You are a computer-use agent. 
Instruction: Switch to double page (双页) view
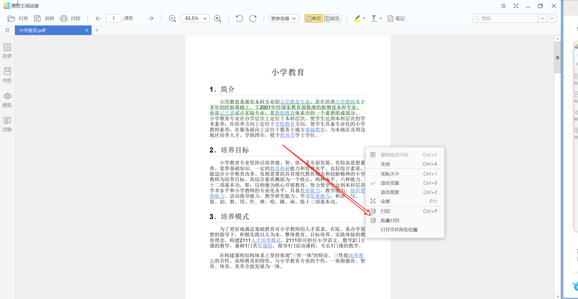(x=332, y=18)
